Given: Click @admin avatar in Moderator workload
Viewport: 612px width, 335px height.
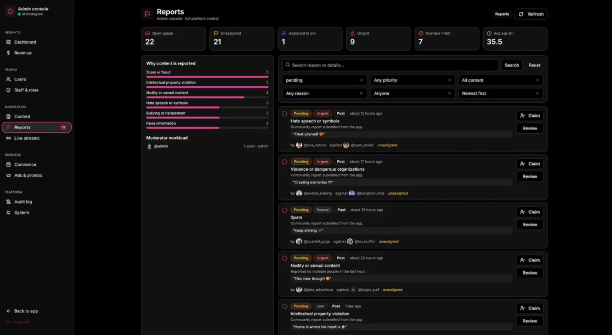Looking at the screenshot, I should (x=149, y=146).
